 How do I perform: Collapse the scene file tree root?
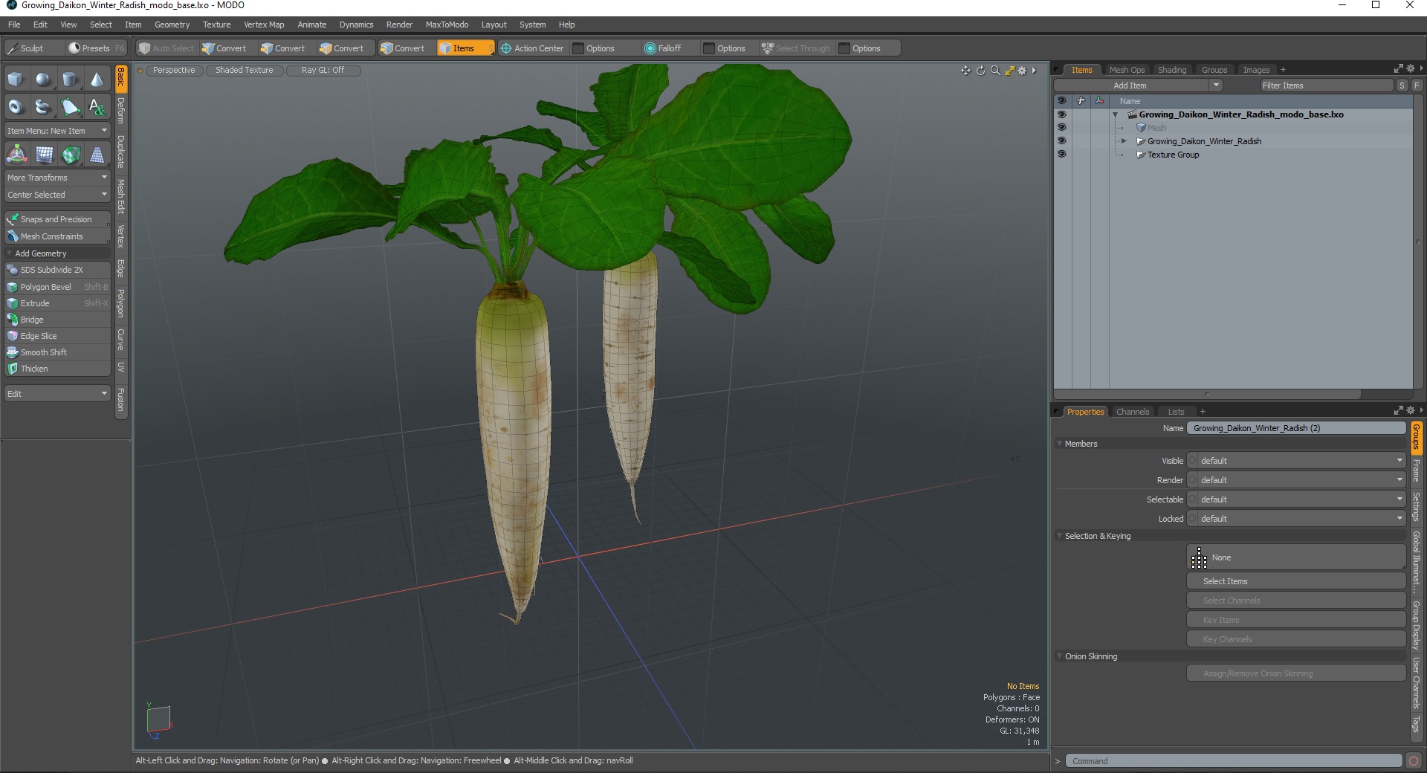tap(1116, 114)
